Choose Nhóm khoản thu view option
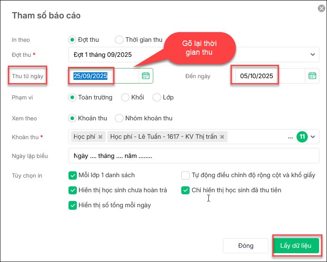327x262 pixels. tap(119, 118)
